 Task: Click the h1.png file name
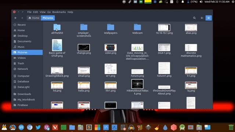click(191, 76)
